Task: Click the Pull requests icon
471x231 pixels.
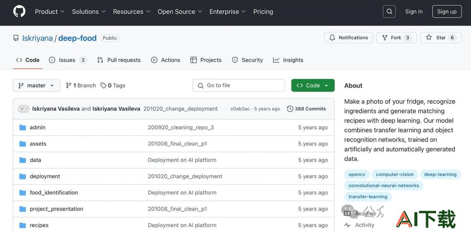Action: (x=100, y=60)
